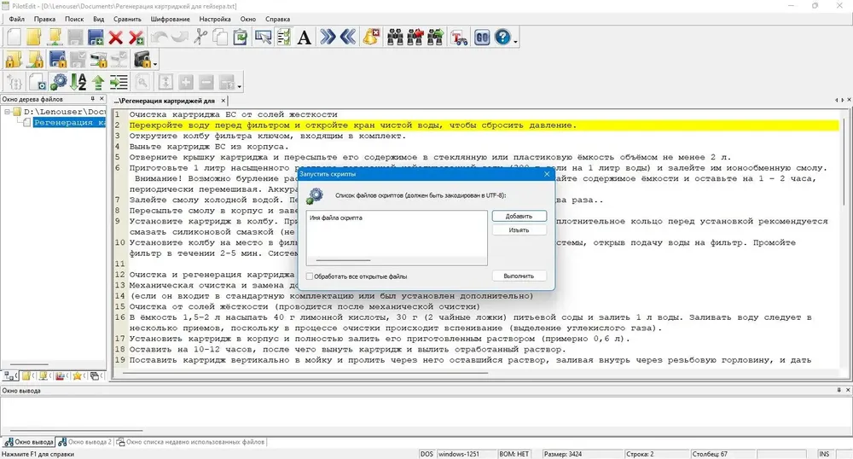Click the save encrypted floppy lock icon
This screenshot has width=853, height=459.
57,59
